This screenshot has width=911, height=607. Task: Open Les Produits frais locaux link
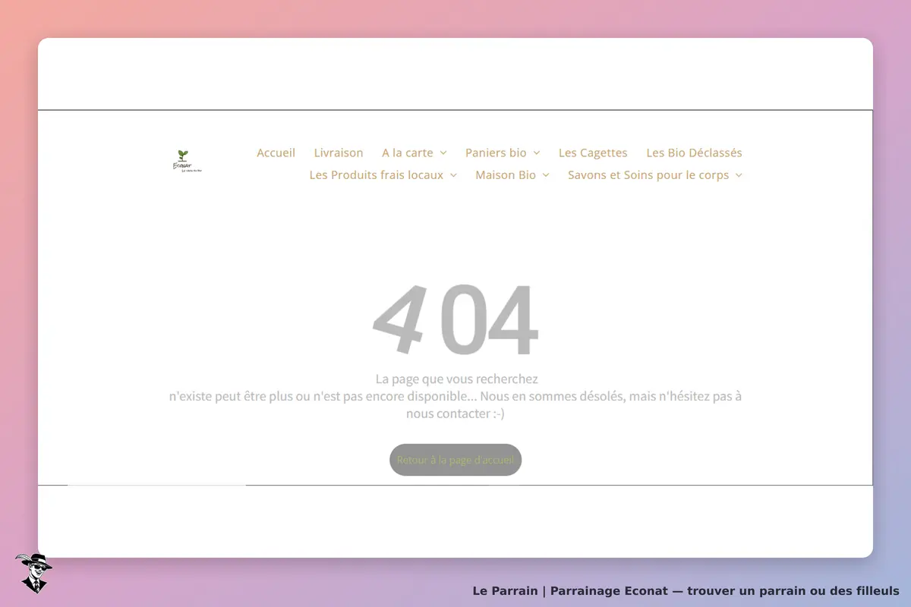click(377, 175)
